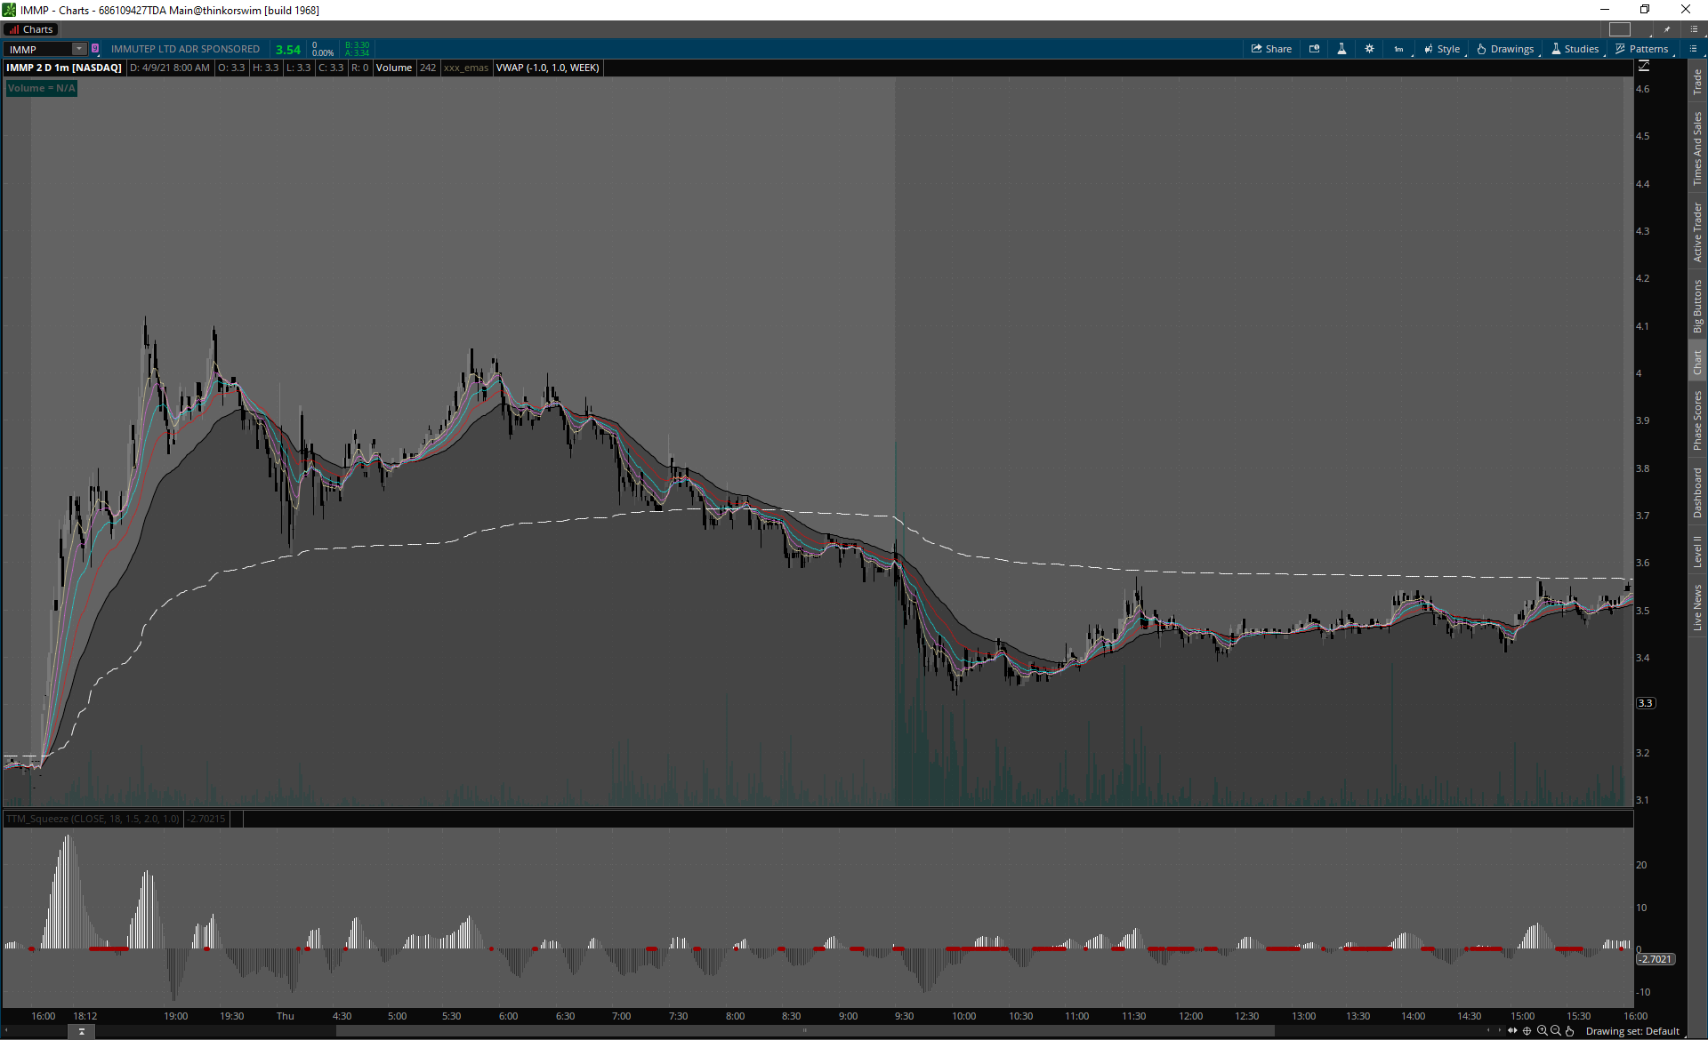Viewport: 1708px width, 1040px height.
Task: Click the horizontal time axis scrollbar
Action: 804,1031
